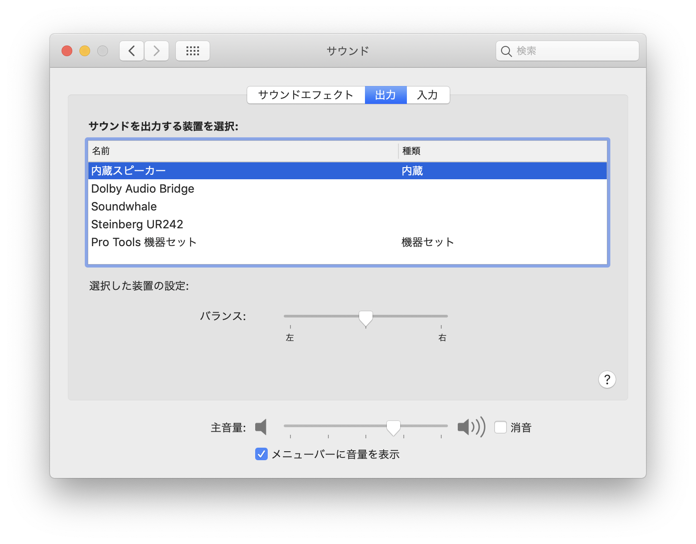Viewport: 696px width, 544px height.
Task: Open the 入力 tab
Action: click(x=428, y=95)
